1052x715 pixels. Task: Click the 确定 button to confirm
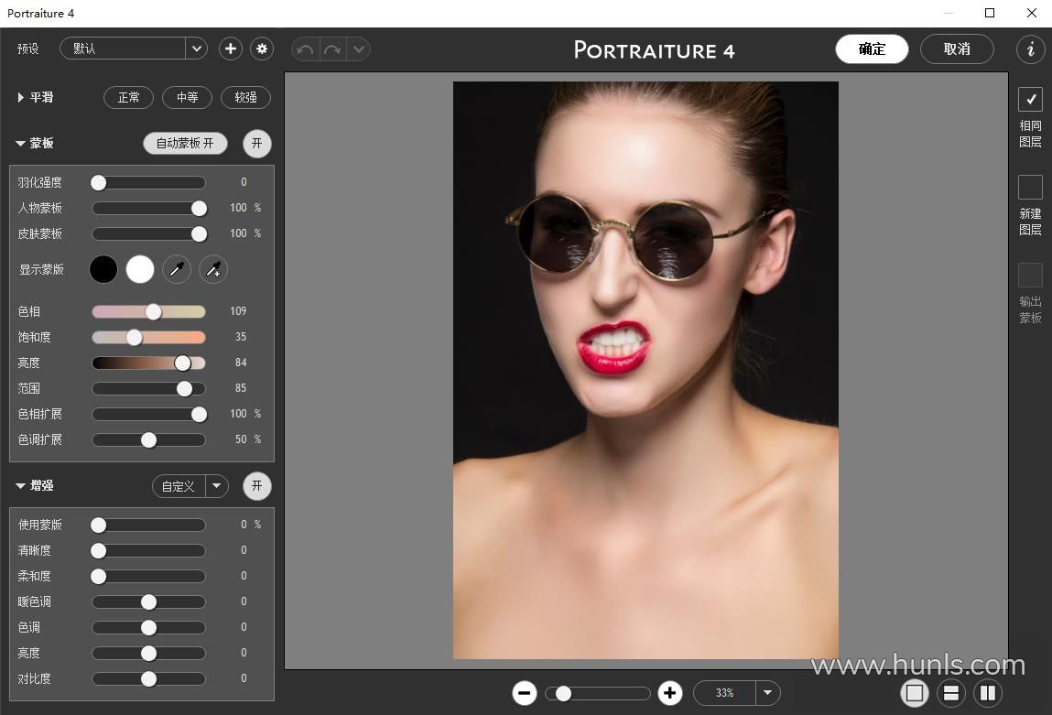coord(872,49)
